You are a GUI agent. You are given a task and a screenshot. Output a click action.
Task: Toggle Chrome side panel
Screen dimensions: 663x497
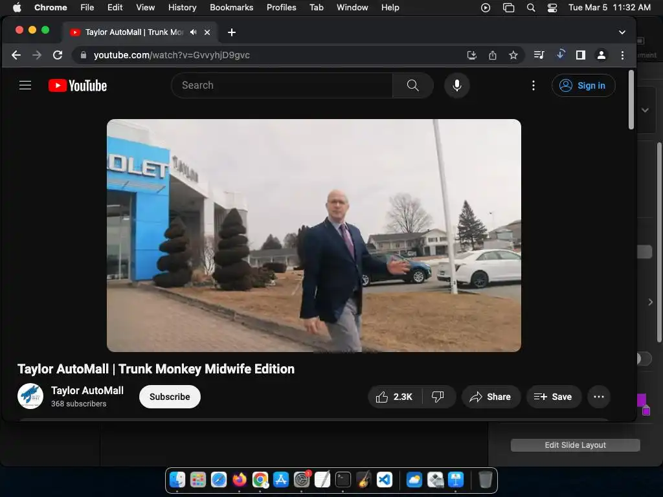click(581, 55)
